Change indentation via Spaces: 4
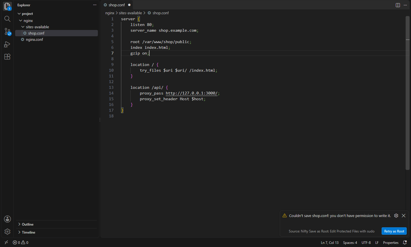The image size is (411, 247). tap(350, 242)
